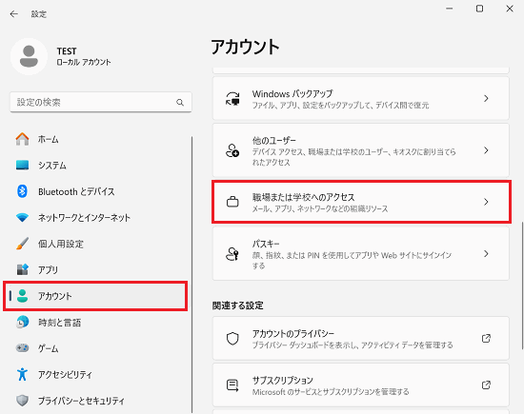Expand パスキー via its chevron

[486, 254]
